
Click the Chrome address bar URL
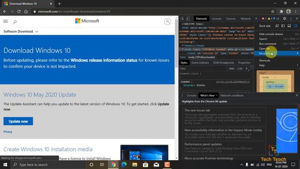coord(74,11)
